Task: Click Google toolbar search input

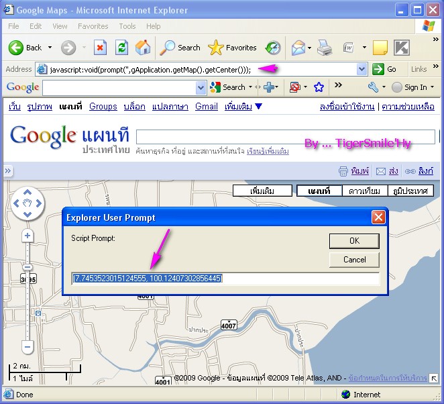Action: coord(119,88)
